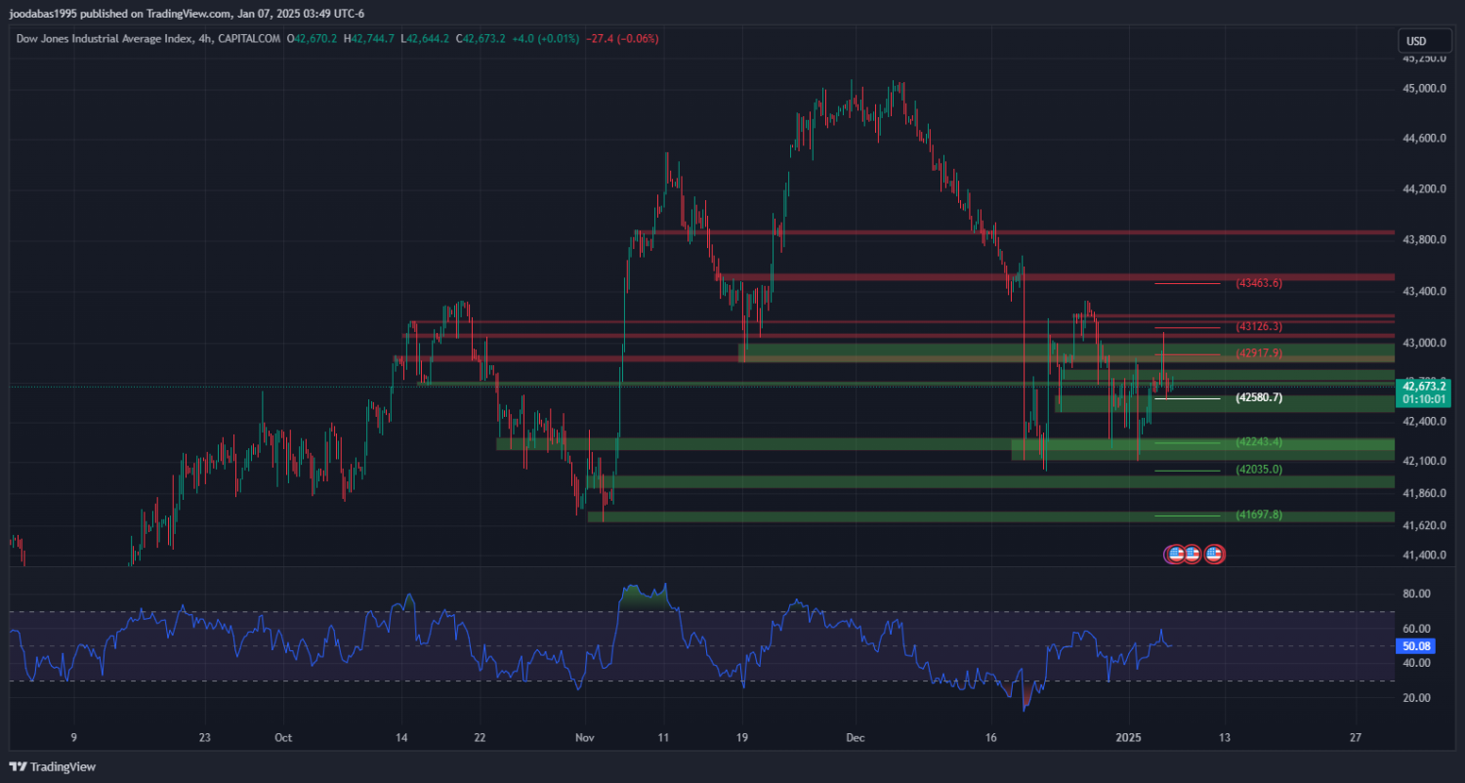Click the 44,200.0 price axis label
This screenshot has width=1465, height=783.
[x=1424, y=189]
